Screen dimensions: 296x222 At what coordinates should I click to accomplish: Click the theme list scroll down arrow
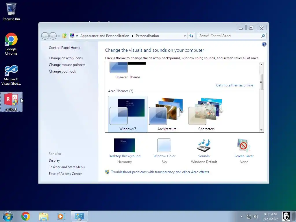tap(261, 130)
